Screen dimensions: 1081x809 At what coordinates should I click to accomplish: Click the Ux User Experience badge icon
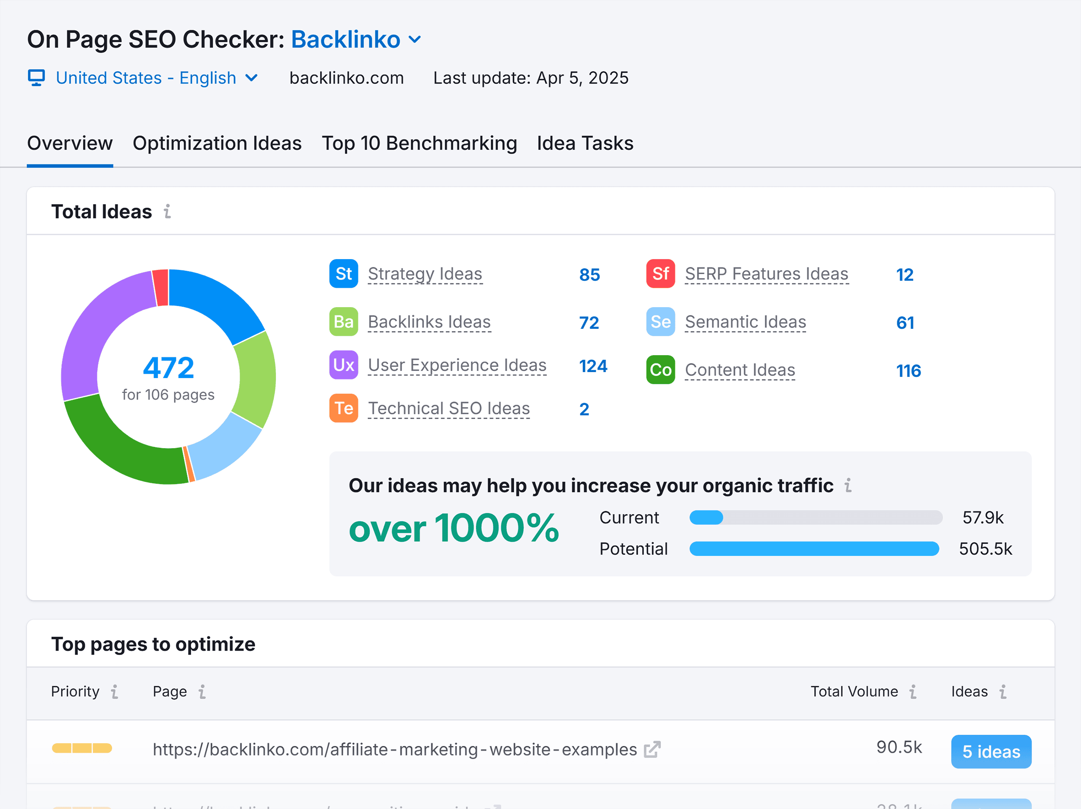(344, 365)
